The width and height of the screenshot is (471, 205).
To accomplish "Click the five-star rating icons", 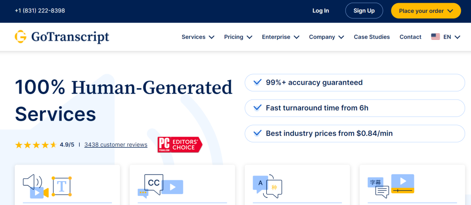I will point(35,145).
